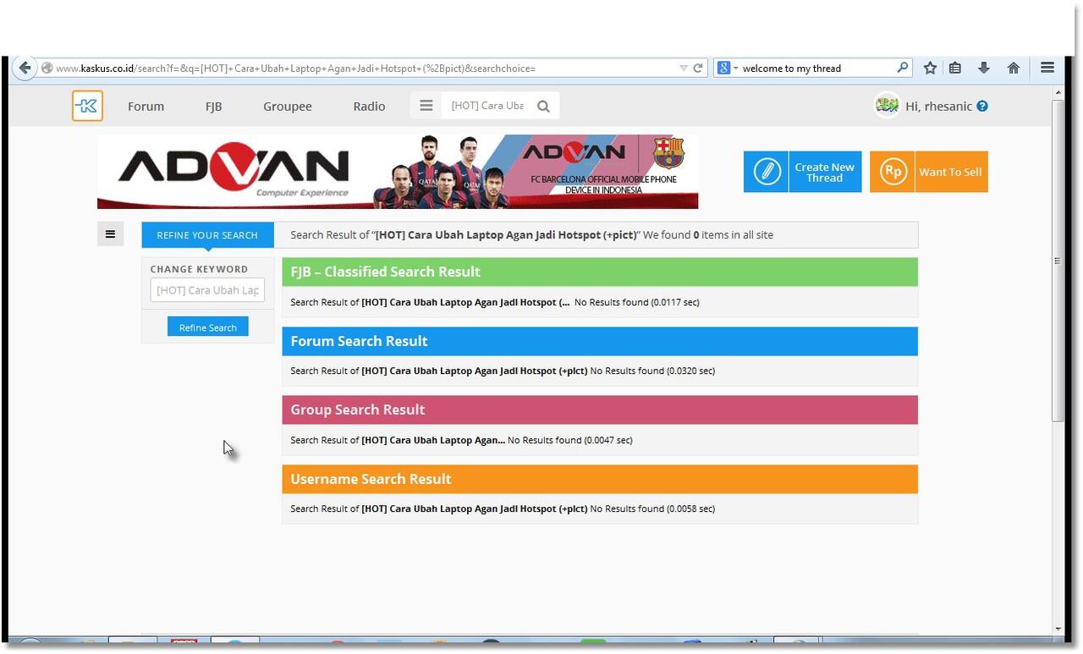
Task: Click the scrollbar up arrow
Action: (1058, 91)
